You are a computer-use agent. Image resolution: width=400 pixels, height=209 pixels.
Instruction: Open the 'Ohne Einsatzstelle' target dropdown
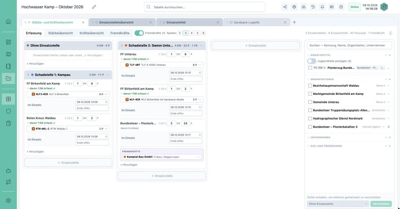[338, 204]
